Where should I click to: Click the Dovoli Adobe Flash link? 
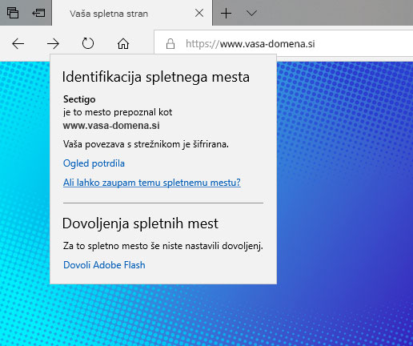pos(104,265)
